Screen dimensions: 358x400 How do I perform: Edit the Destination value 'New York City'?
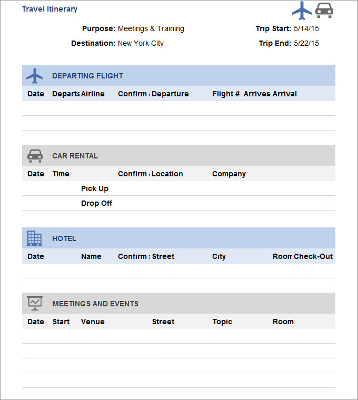click(141, 44)
